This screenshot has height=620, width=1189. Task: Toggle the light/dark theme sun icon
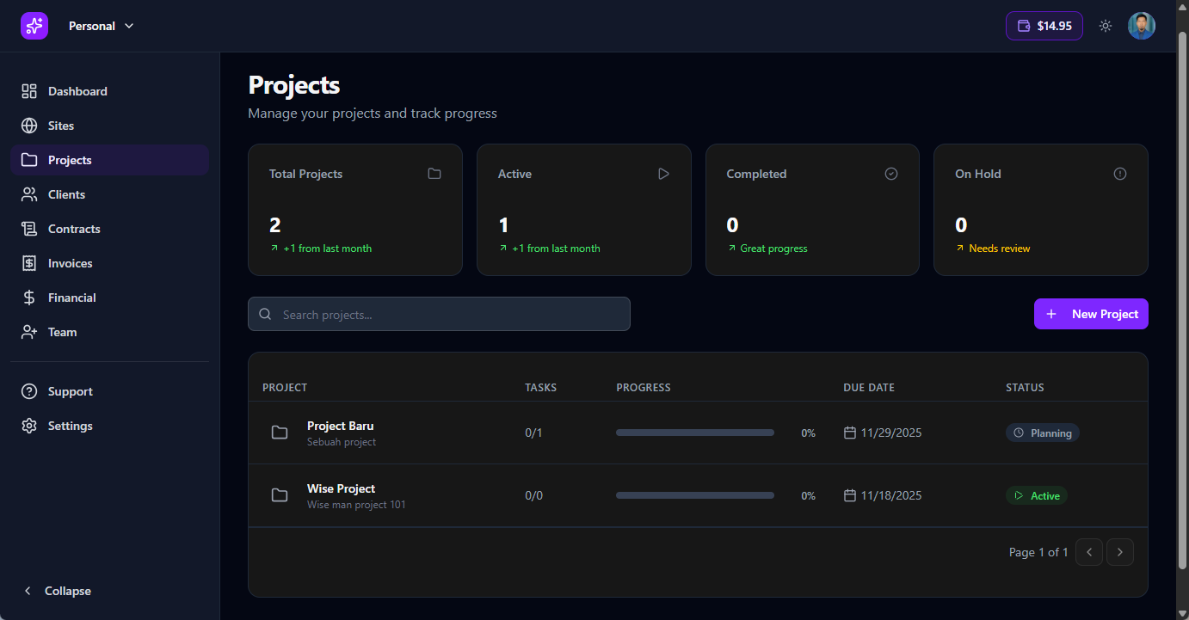[x=1106, y=26]
